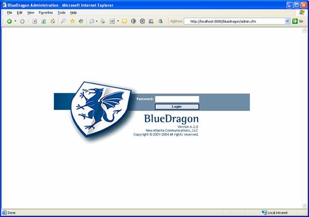Click the Address bar URL field
Screen dimensions: 309x217
pyautogui.click(x=234, y=21)
